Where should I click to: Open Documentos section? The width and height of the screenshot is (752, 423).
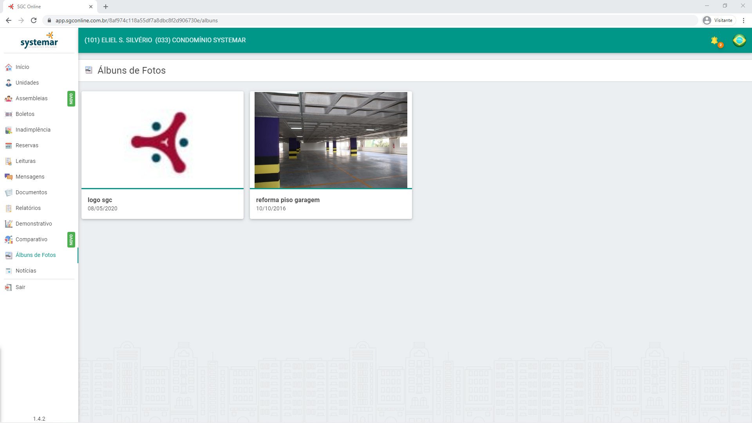(x=31, y=192)
